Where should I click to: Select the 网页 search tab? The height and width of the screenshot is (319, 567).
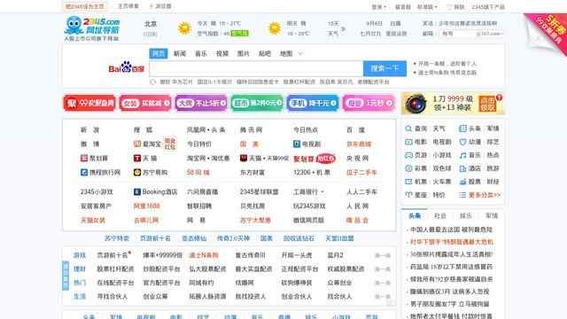159,53
